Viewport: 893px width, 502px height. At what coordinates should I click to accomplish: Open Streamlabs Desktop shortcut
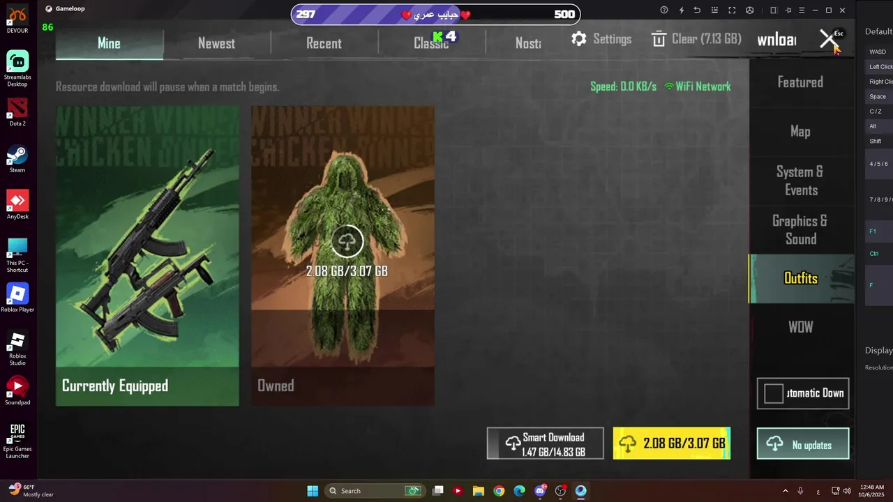point(17,68)
